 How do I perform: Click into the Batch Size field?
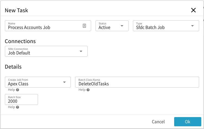coord(21,101)
